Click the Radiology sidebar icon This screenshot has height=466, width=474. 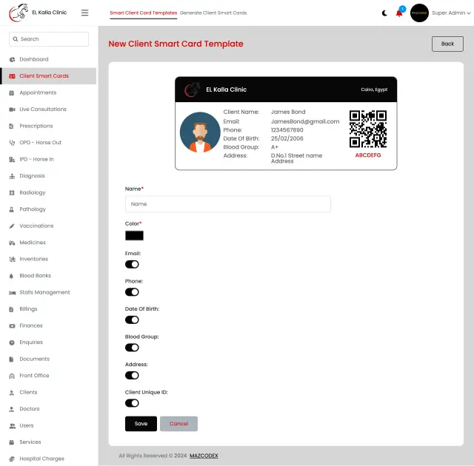[x=12, y=192]
